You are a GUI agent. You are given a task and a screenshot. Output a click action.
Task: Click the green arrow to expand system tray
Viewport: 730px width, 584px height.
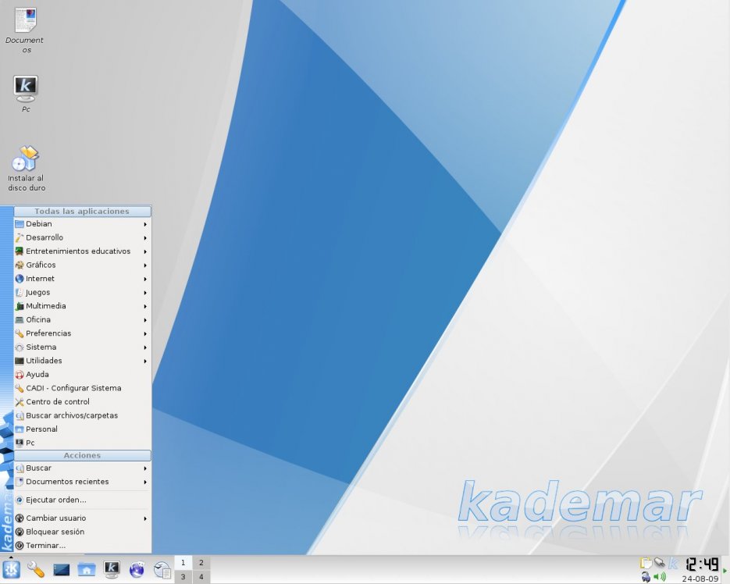[x=725, y=570]
